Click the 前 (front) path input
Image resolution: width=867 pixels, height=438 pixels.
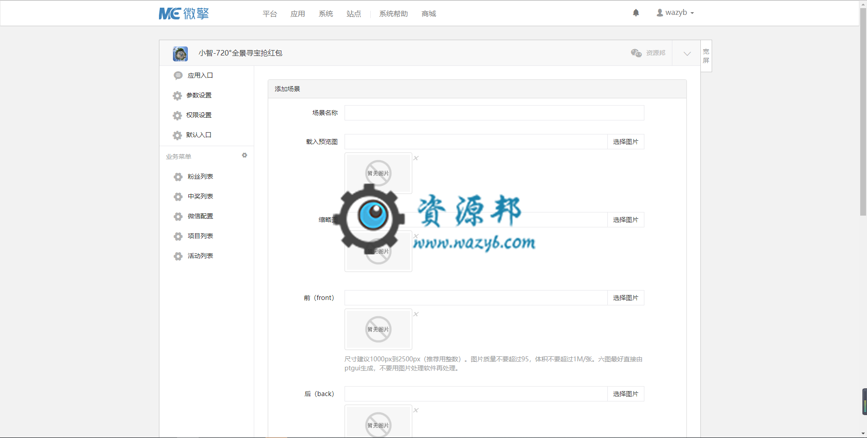[476, 298]
